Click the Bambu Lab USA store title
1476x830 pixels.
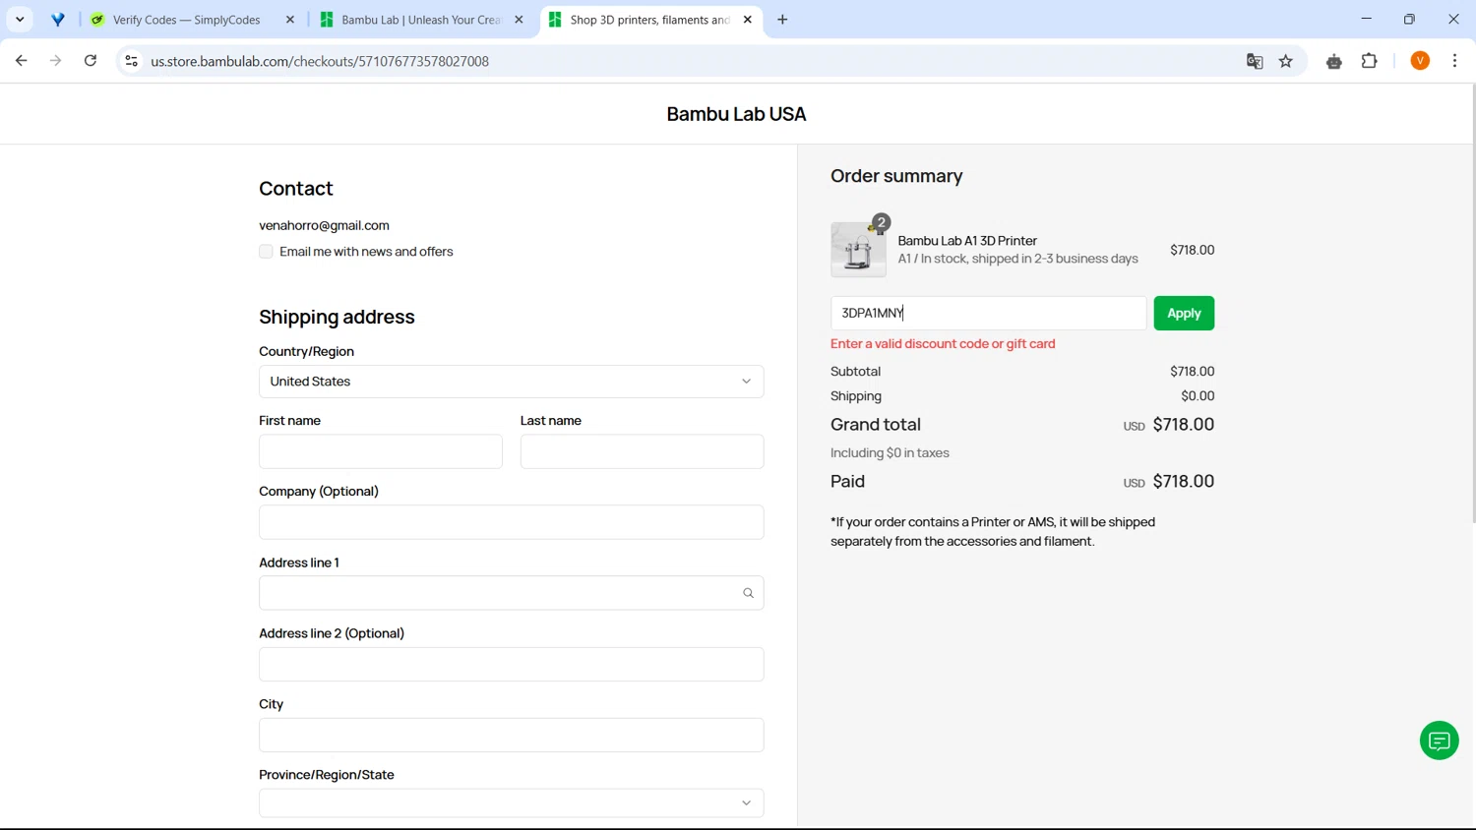(x=736, y=114)
